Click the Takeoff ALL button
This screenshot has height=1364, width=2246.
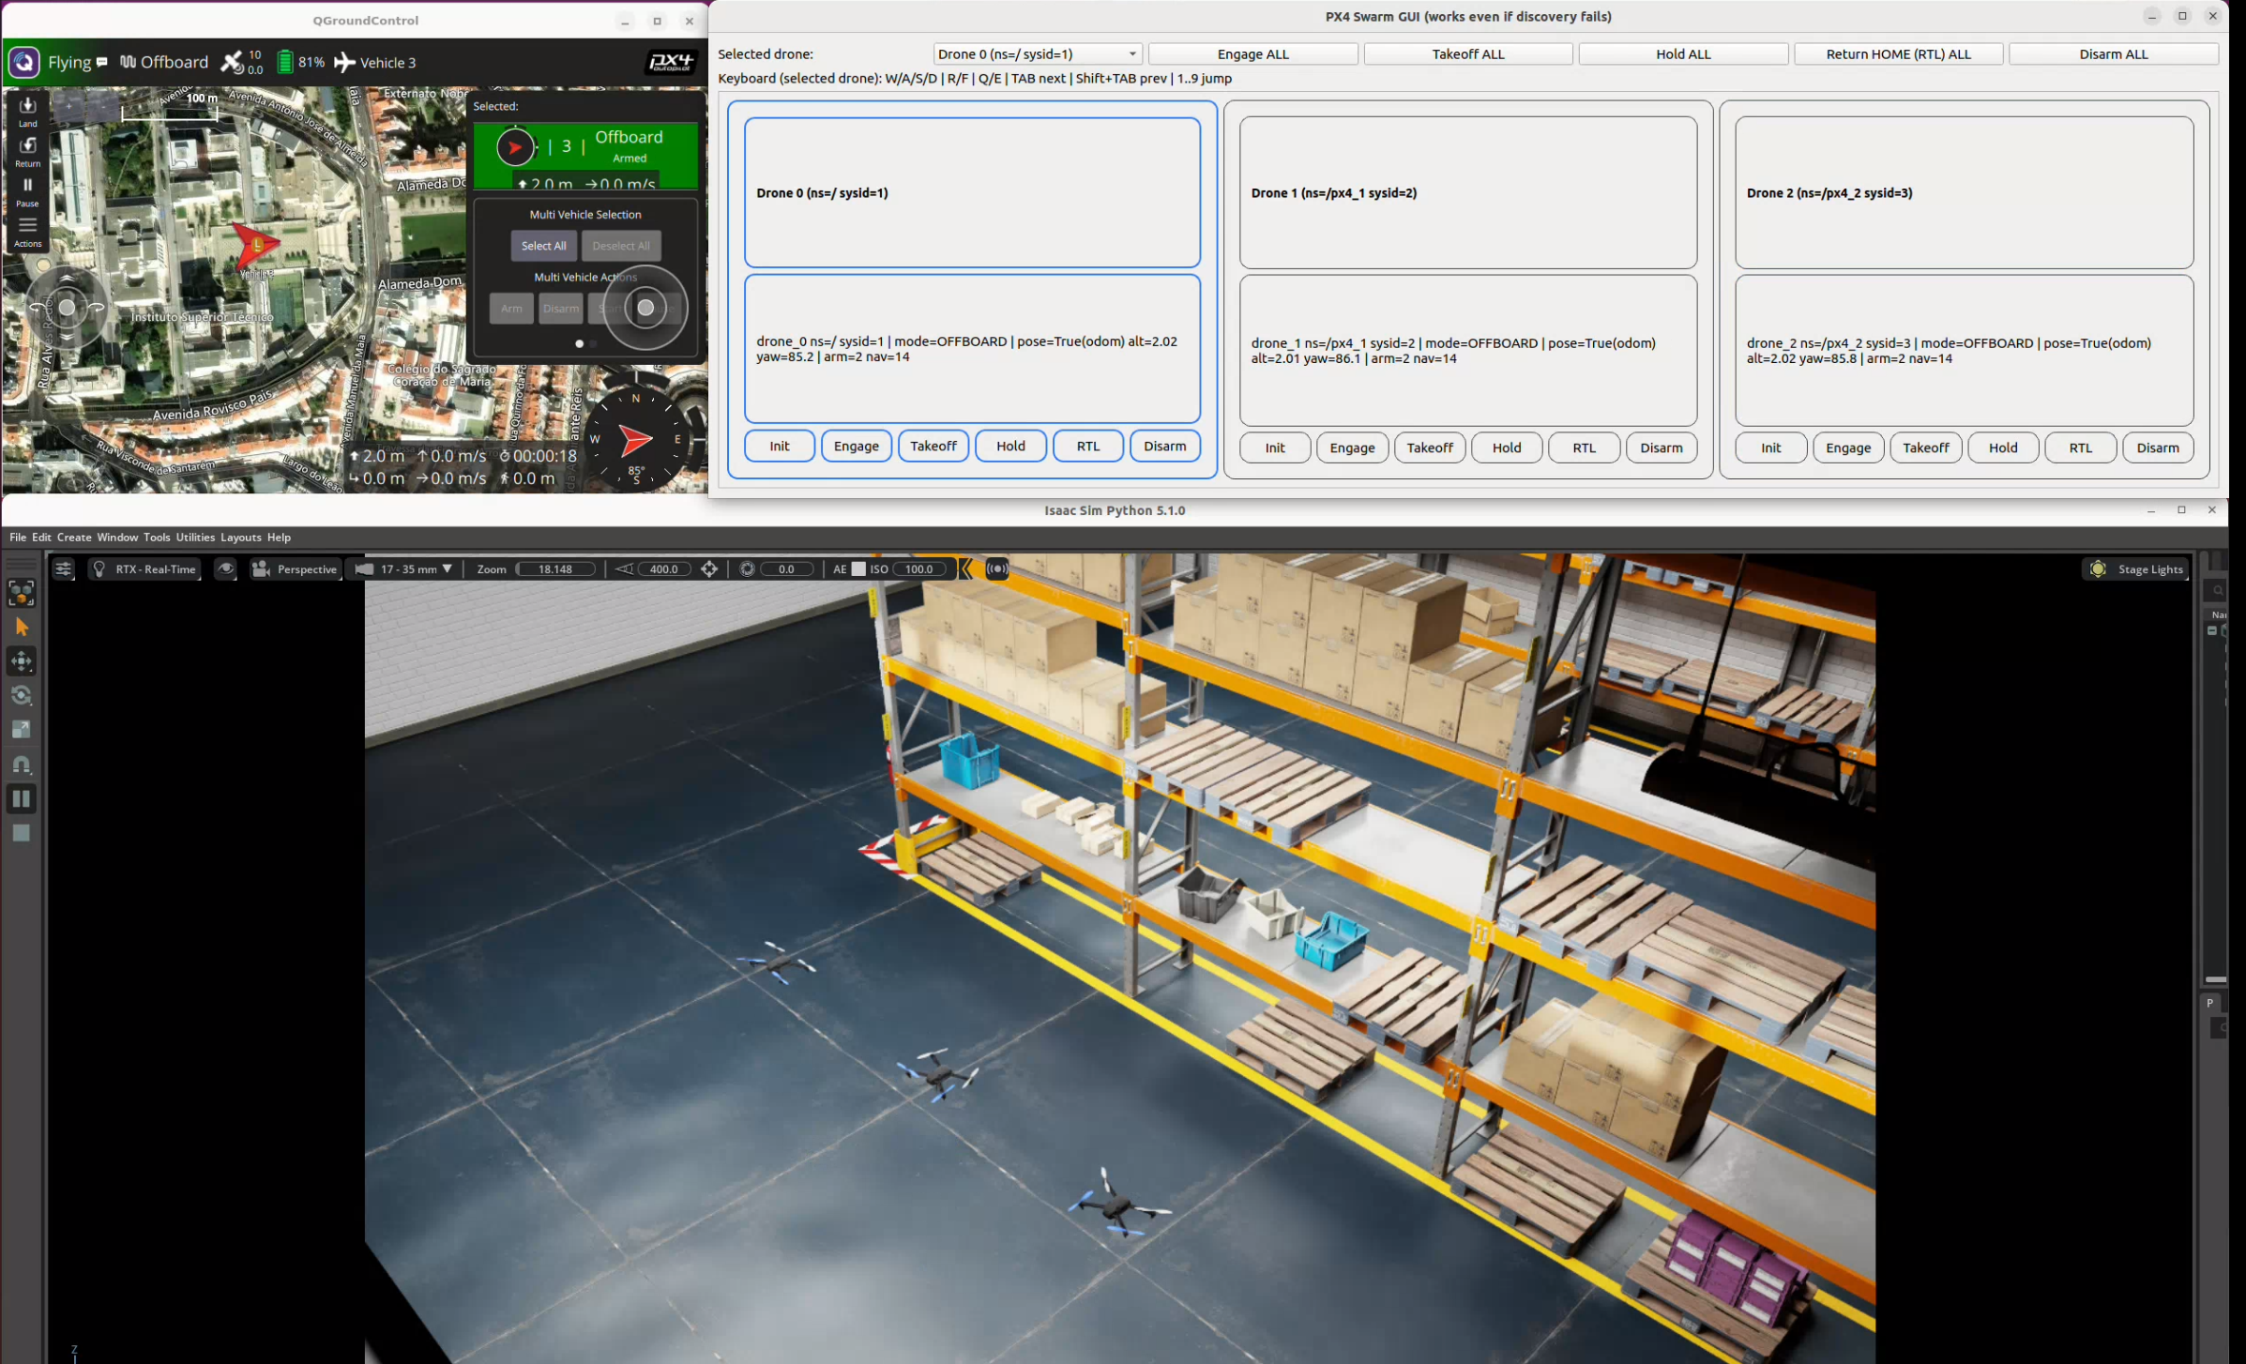click(x=1468, y=54)
